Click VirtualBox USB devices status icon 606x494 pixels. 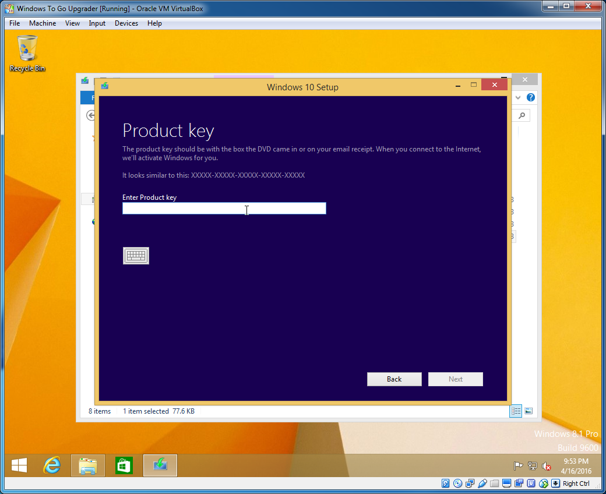click(x=482, y=483)
